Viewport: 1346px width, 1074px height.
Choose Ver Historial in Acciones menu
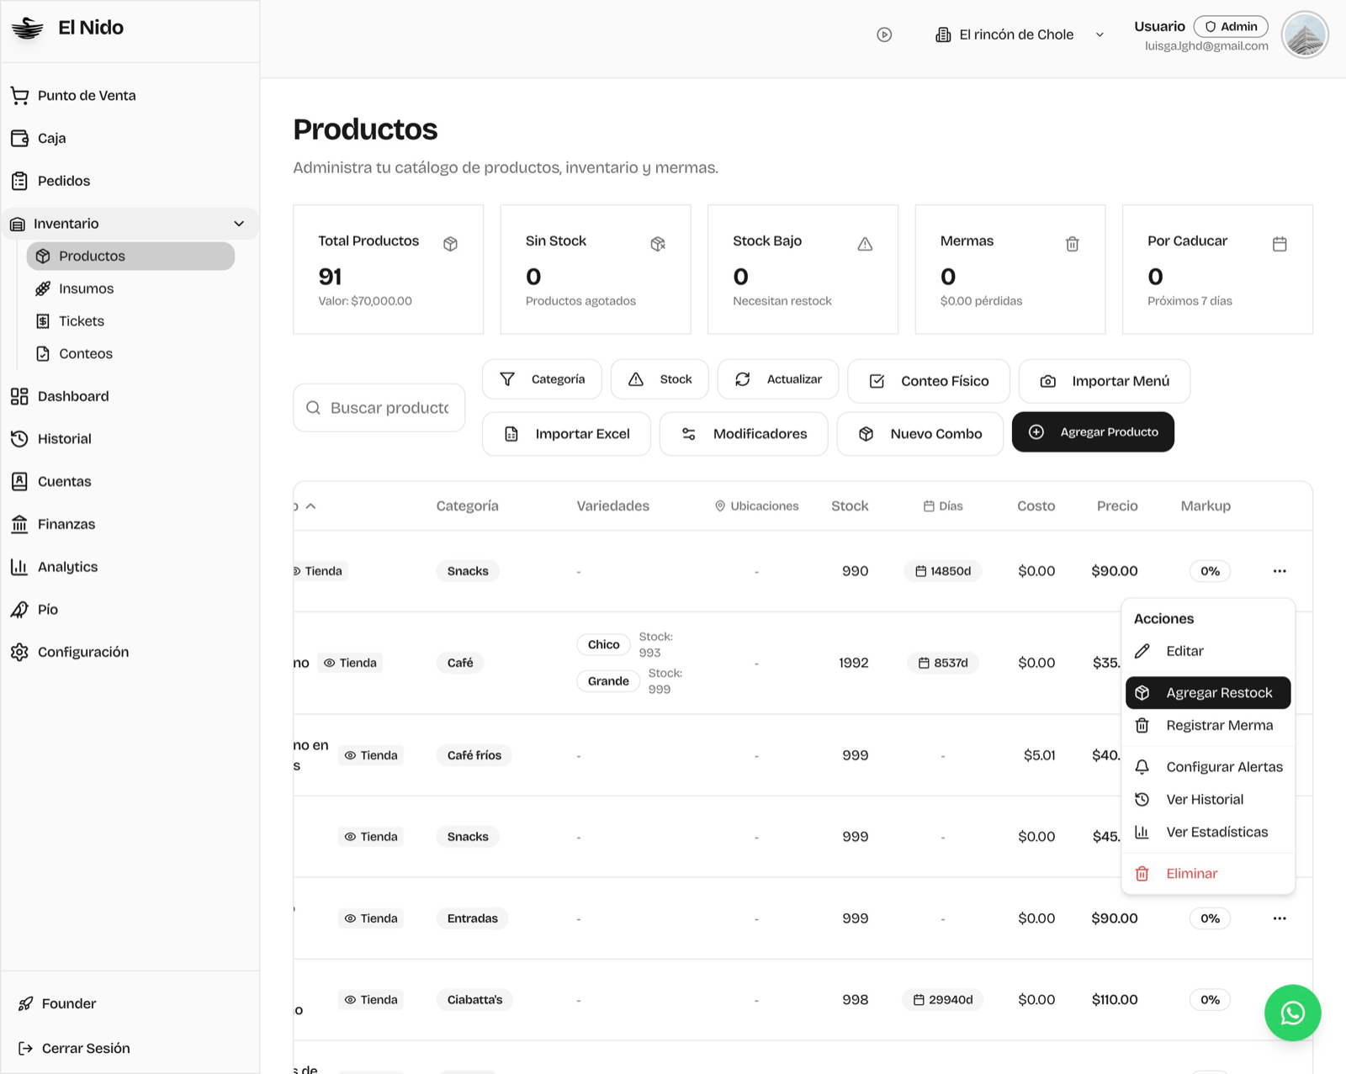coord(1208,800)
